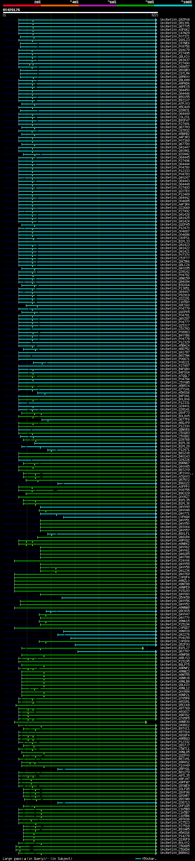The width and height of the screenshot is (195, 861).
Task: Select UniRef100_B9GSZ2 hit label
Action: (x=175, y=483)
